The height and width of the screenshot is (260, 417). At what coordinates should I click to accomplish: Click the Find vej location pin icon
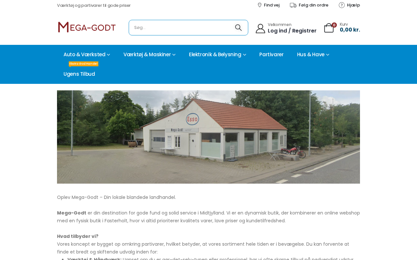[260, 5]
